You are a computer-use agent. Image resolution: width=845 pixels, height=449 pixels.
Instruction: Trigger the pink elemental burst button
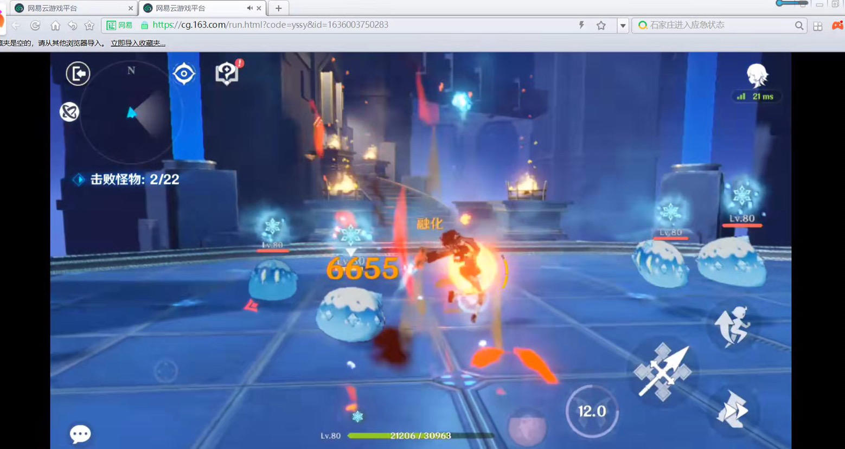click(527, 427)
